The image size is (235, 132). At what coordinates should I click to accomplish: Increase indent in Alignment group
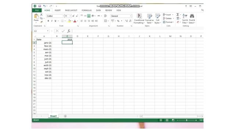(97, 21)
